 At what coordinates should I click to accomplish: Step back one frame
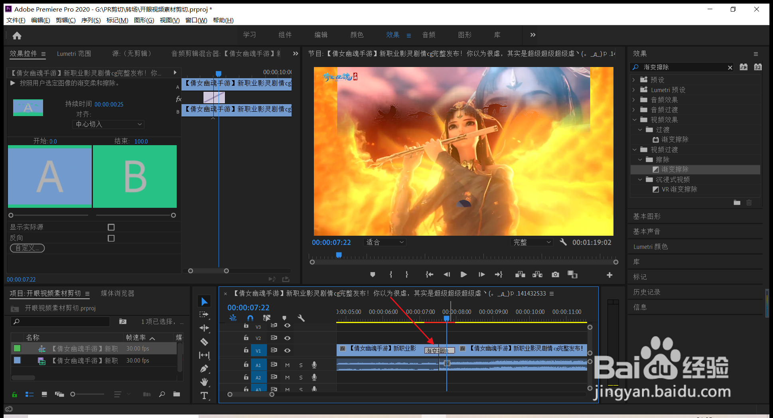pyautogui.click(x=447, y=274)
